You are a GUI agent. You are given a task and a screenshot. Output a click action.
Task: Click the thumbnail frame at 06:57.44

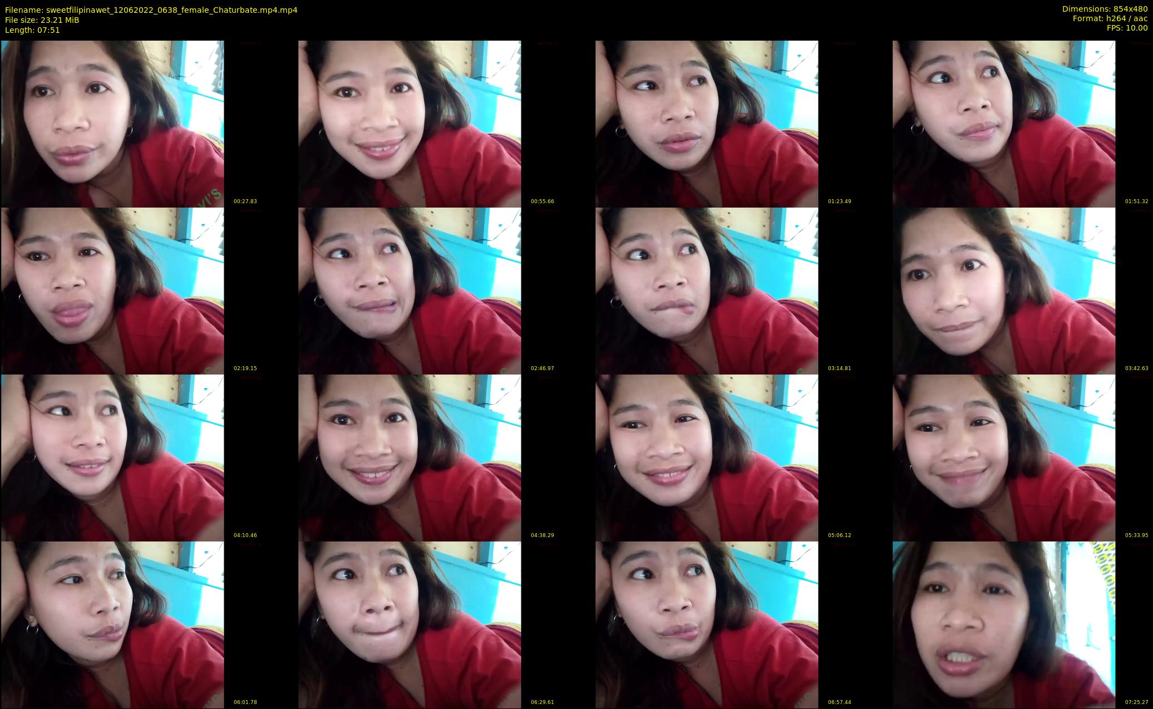click(707, 624)
